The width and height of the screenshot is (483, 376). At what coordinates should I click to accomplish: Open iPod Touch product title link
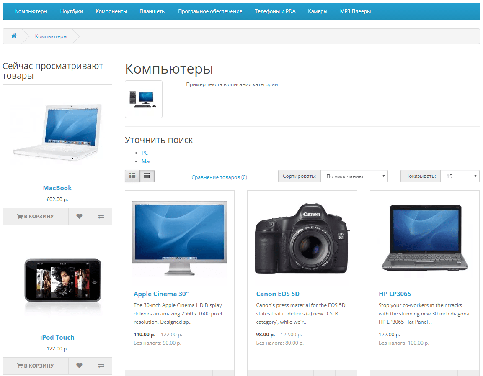[x=57, y=337]
